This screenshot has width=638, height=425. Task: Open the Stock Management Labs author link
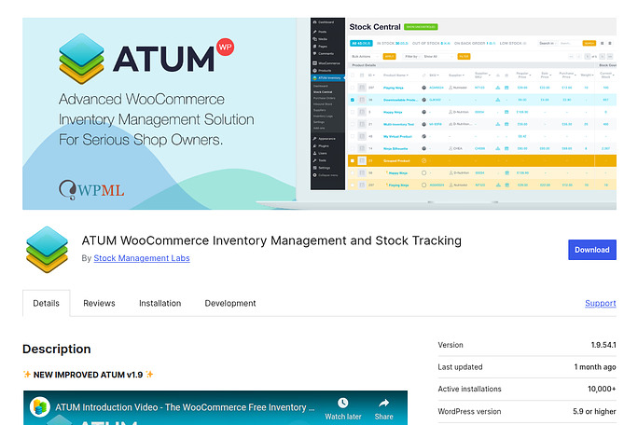coord(142,258)
